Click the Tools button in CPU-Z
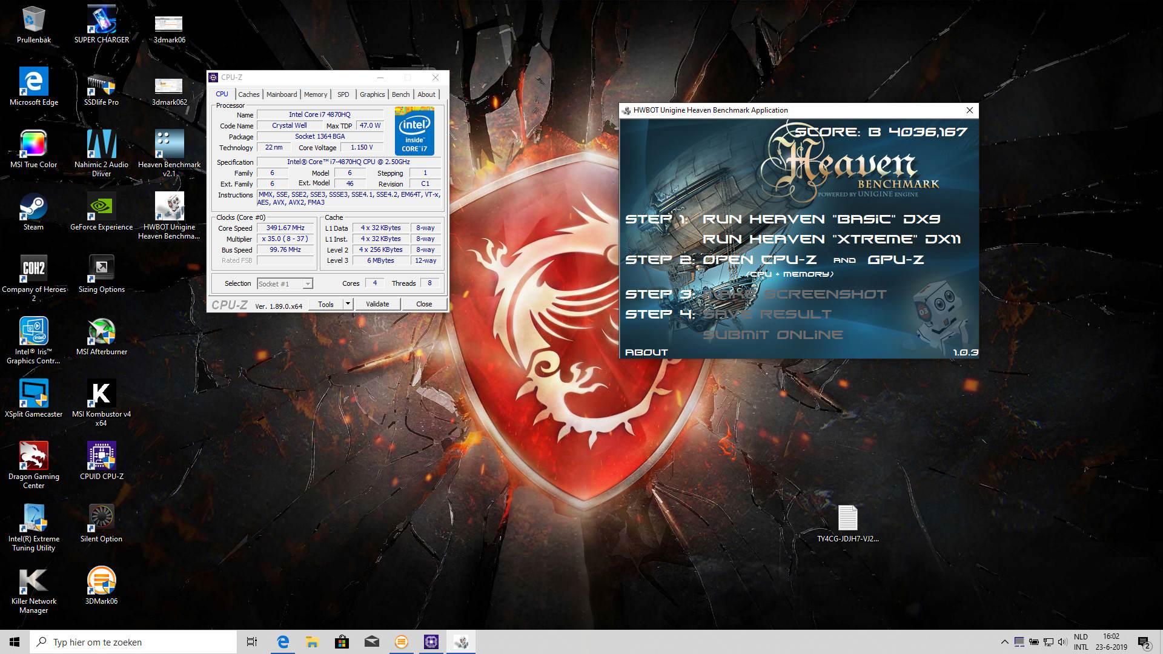Viewport: 1163px width, 654px height. 326,304
